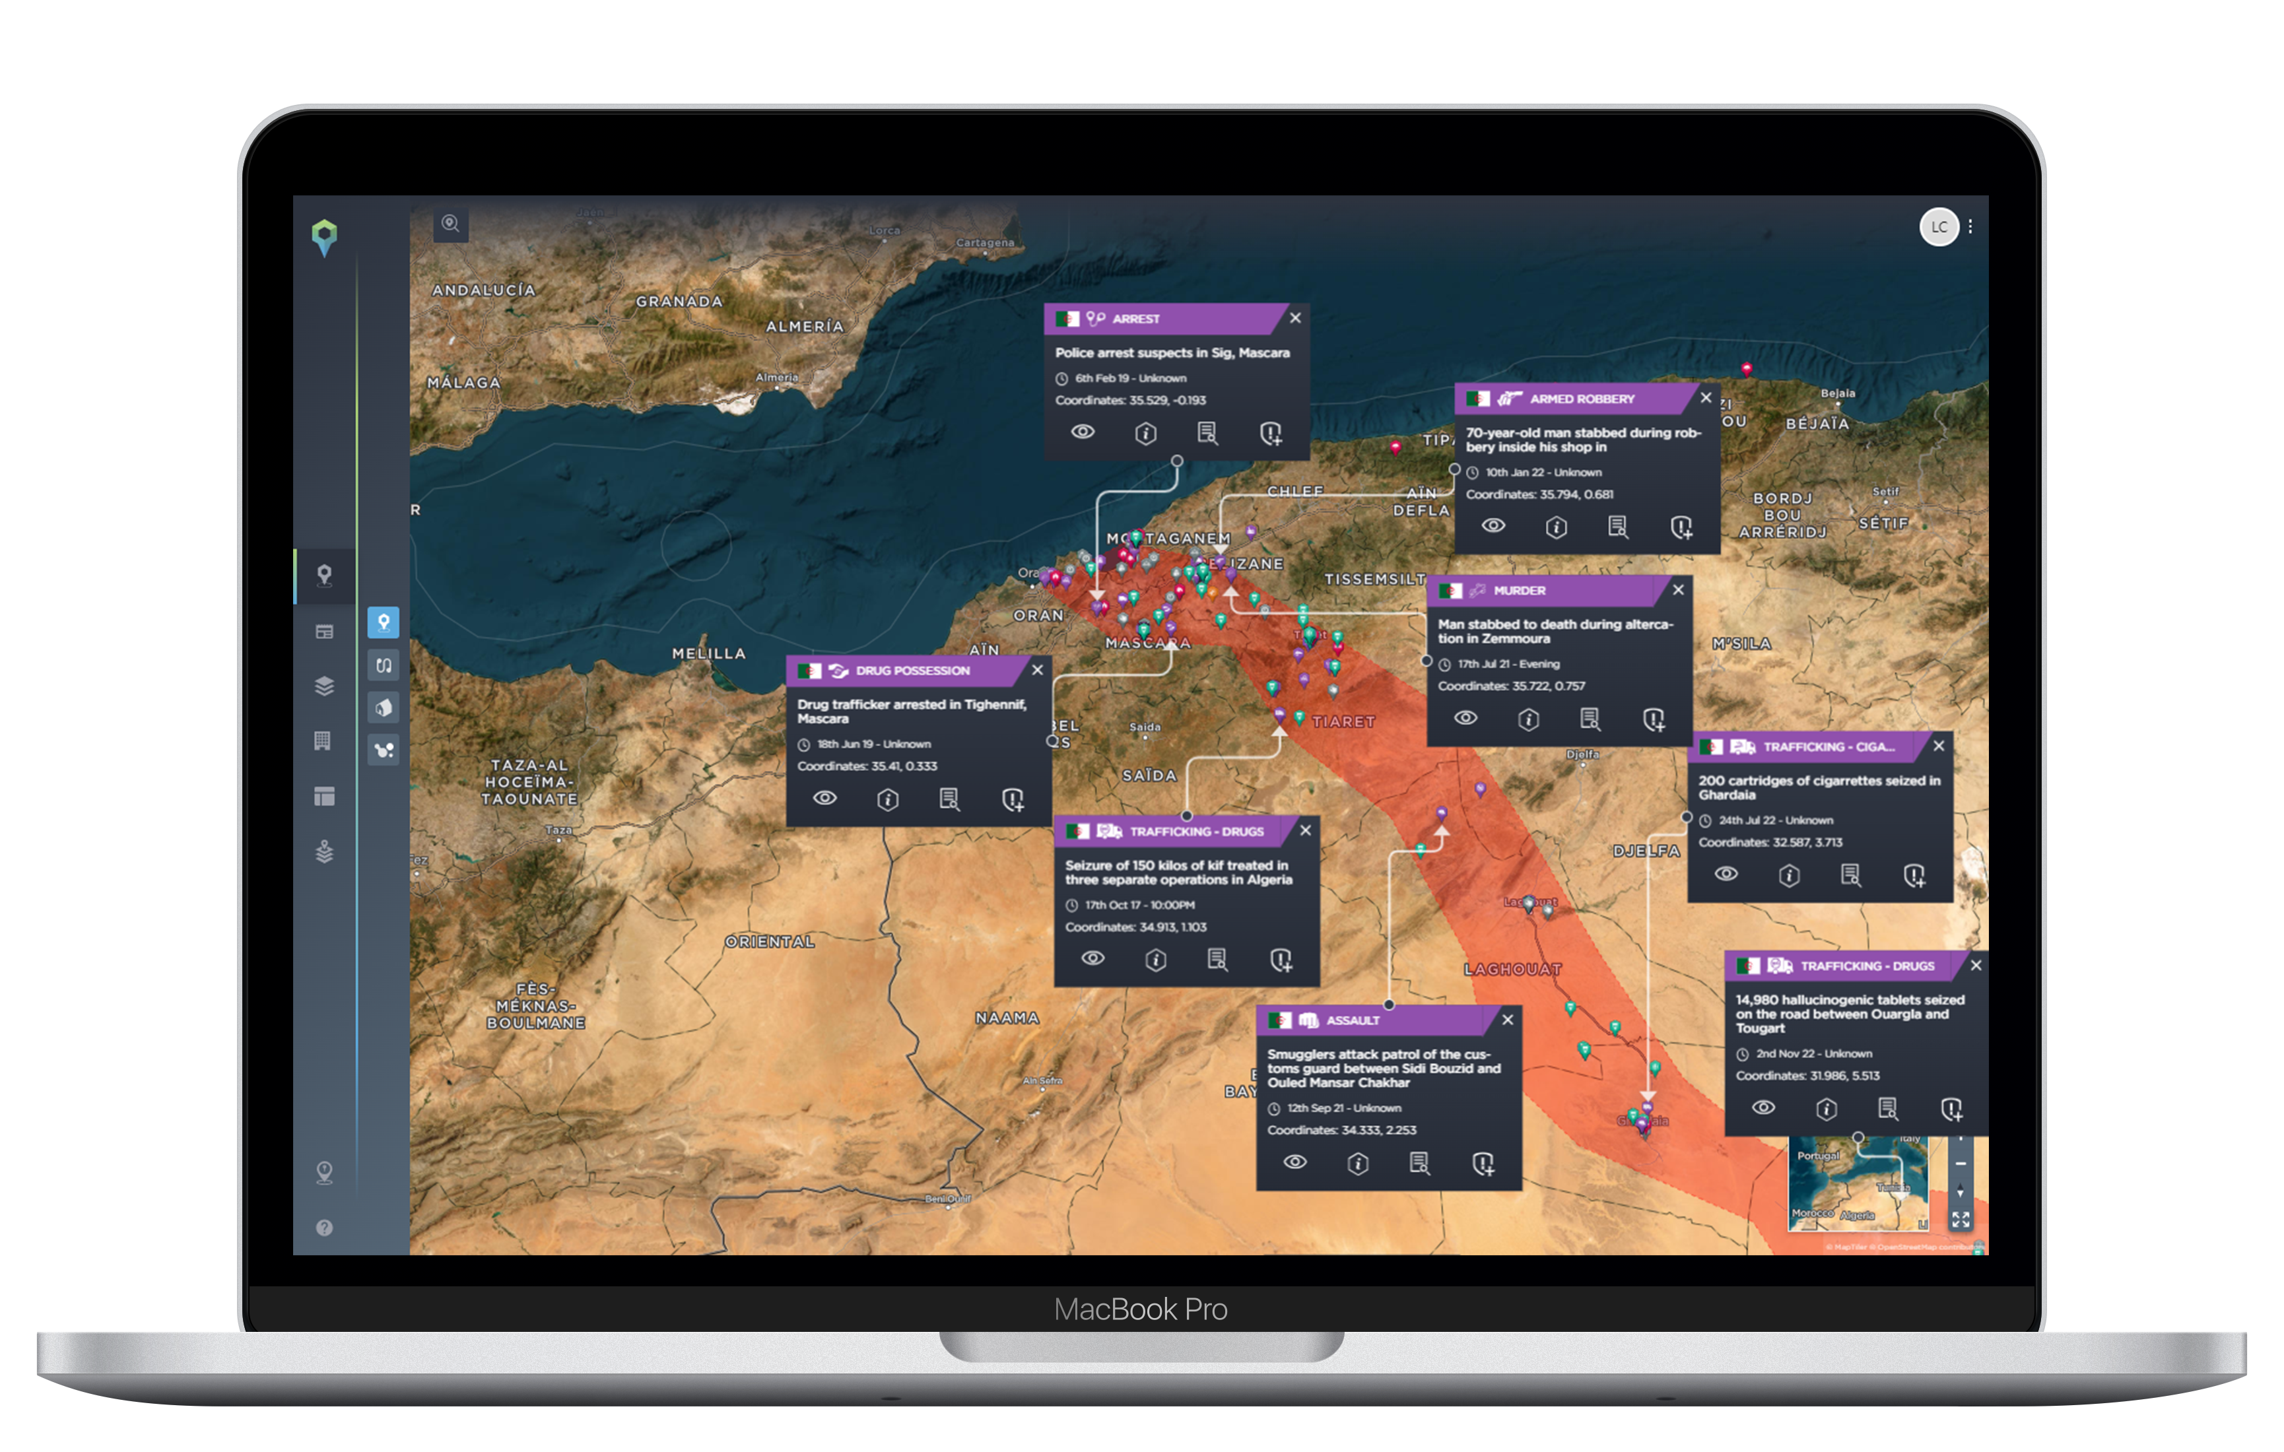Viewport: 2284px width, 1452px height.
Task: Toggle eye icon on Arrest card
Action: point(1082,432)
